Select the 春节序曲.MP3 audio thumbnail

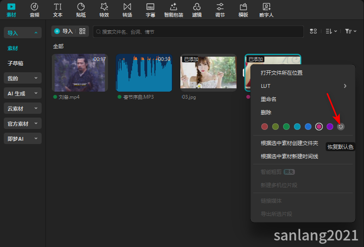click(144, 73)
